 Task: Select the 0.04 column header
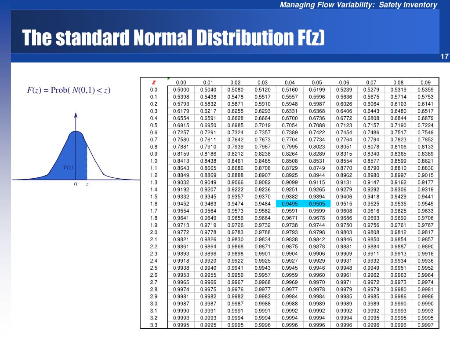(290, 82)
